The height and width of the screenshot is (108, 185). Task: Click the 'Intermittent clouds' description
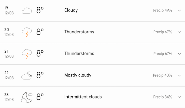click(x=83, y=97)
